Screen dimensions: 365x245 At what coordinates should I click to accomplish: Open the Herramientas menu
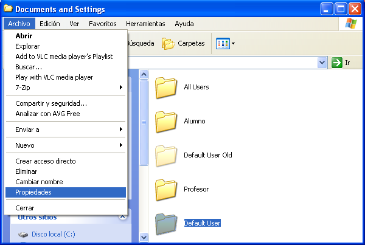tap(145, 24)
